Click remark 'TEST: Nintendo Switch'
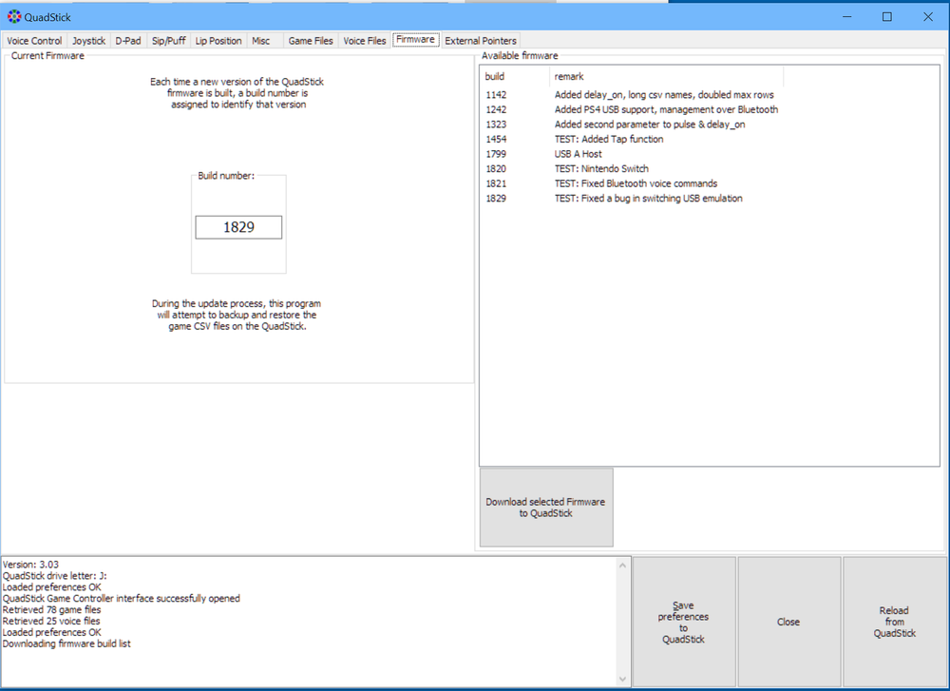 tap(601, 168)
